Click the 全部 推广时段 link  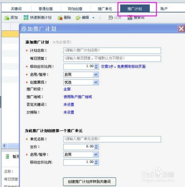[67, 89]
